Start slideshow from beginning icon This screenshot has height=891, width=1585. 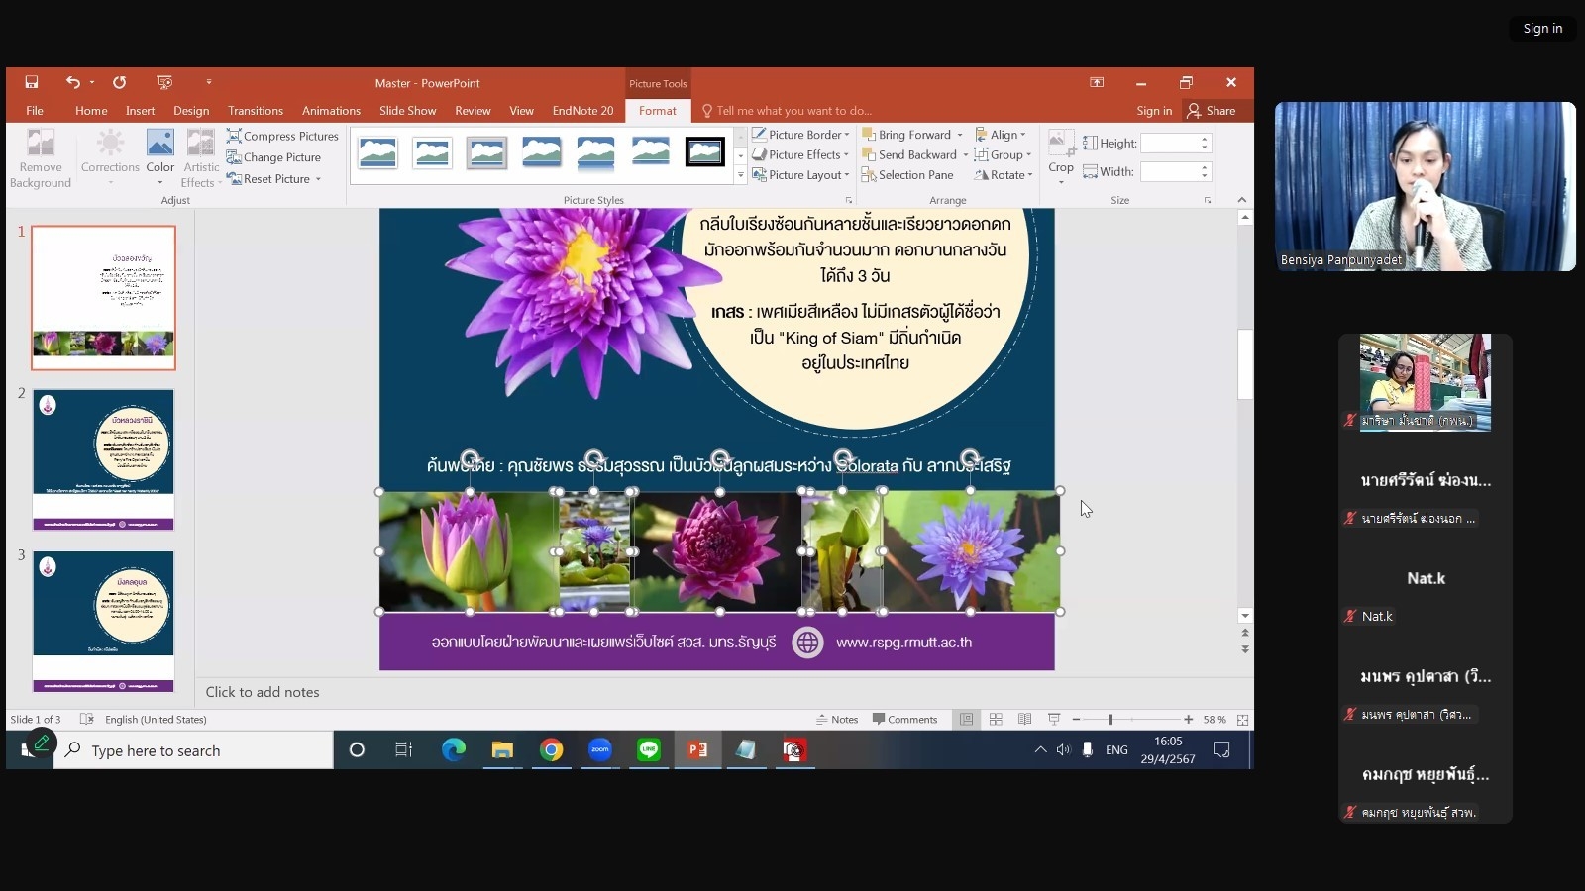pyautogui.click(x=164, y=82)
